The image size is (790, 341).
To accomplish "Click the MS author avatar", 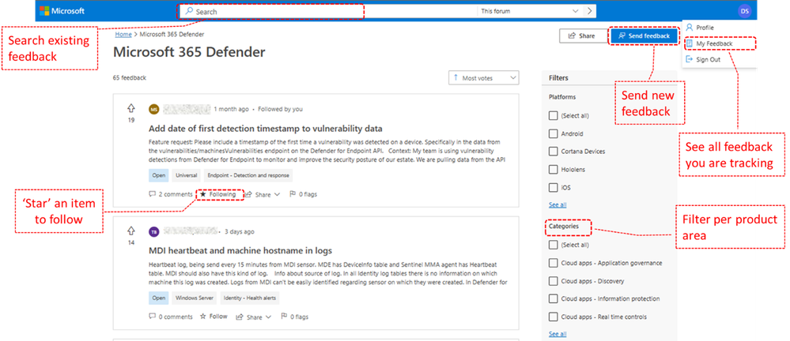I will tap(154, 109).
